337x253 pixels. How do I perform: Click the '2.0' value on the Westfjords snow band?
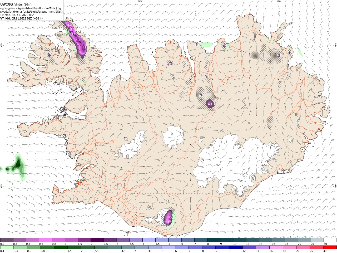(x=73, y=35)
